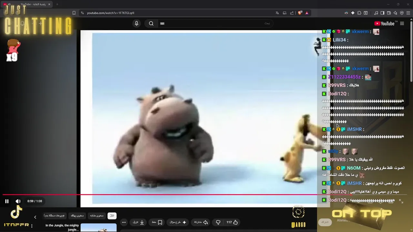Click the chips row scroll chevron arrow
The width and height of the screenshot is (413, 232).
pos(35,217)
